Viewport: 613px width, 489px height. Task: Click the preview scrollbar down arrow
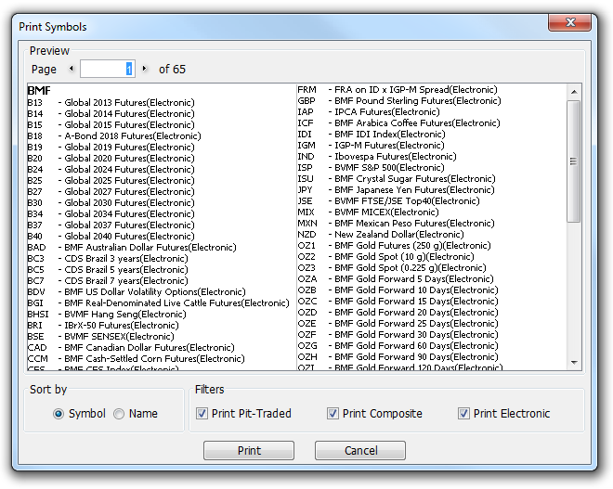point(573,363)
